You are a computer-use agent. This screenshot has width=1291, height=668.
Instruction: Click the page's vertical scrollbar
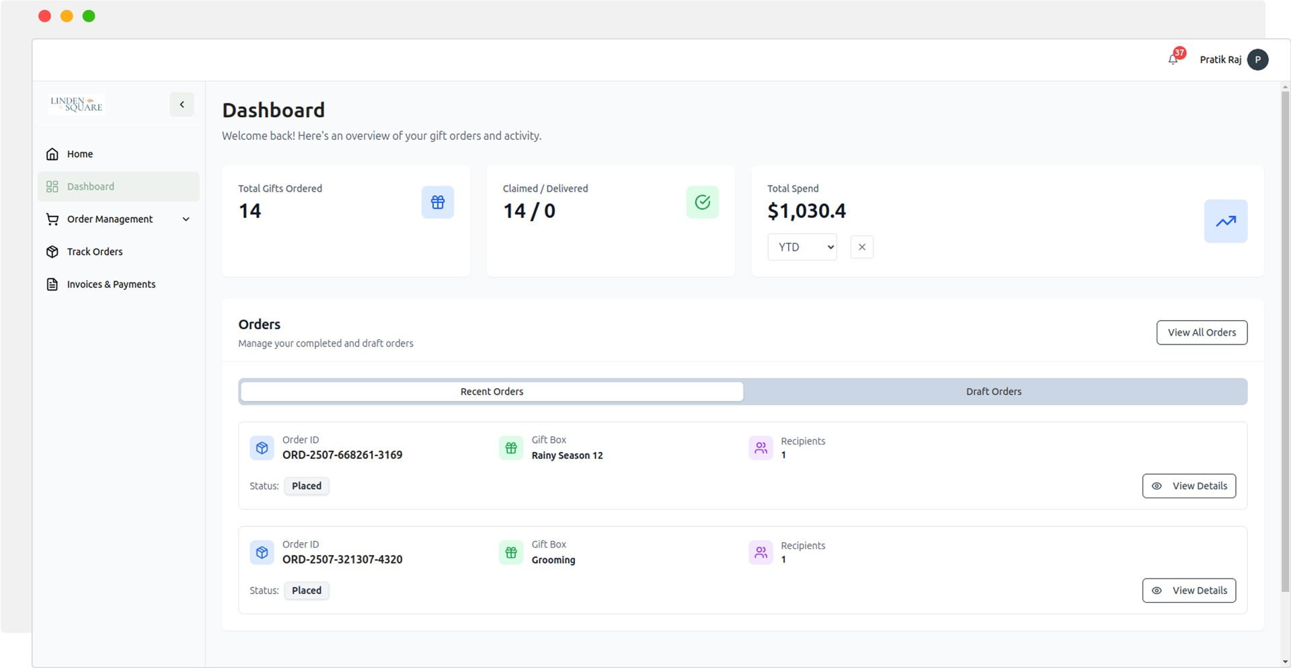[1285, 336]
